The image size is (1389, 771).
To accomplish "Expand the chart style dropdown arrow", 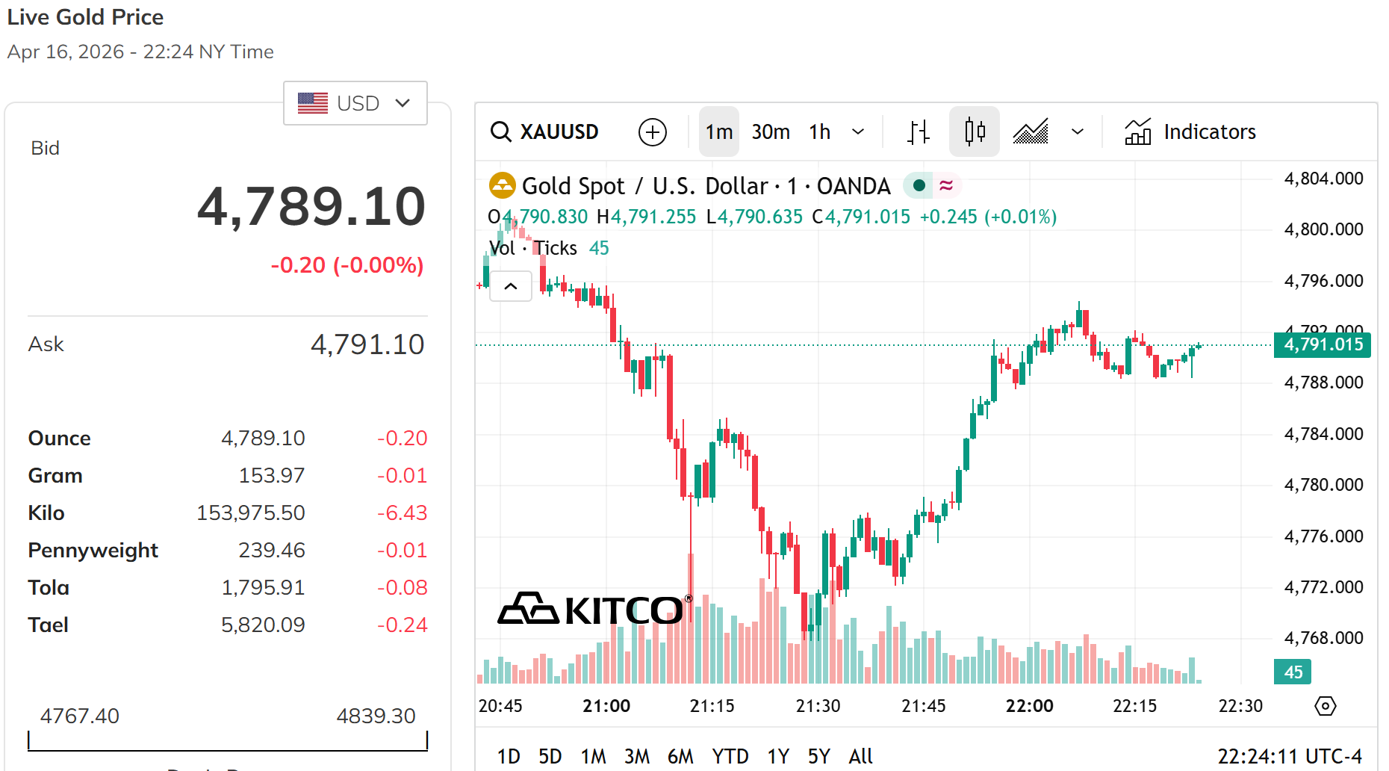I will coord(1077,132).
